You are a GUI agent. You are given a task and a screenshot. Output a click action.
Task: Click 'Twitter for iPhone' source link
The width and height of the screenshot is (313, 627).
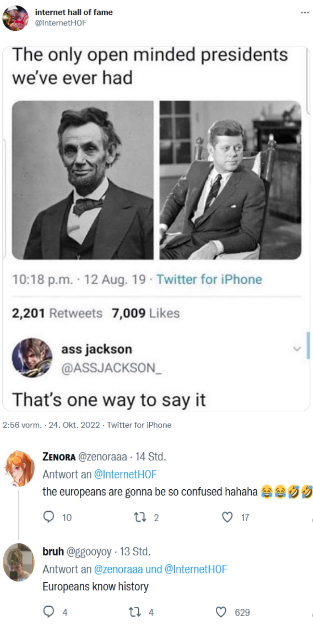coord(139,425)
